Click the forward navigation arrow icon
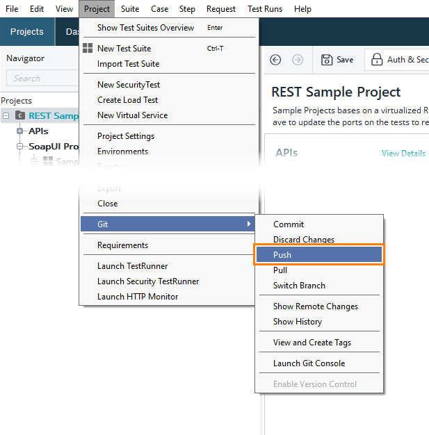The width and height of the screenshot is (429, 435). (298, 60)
